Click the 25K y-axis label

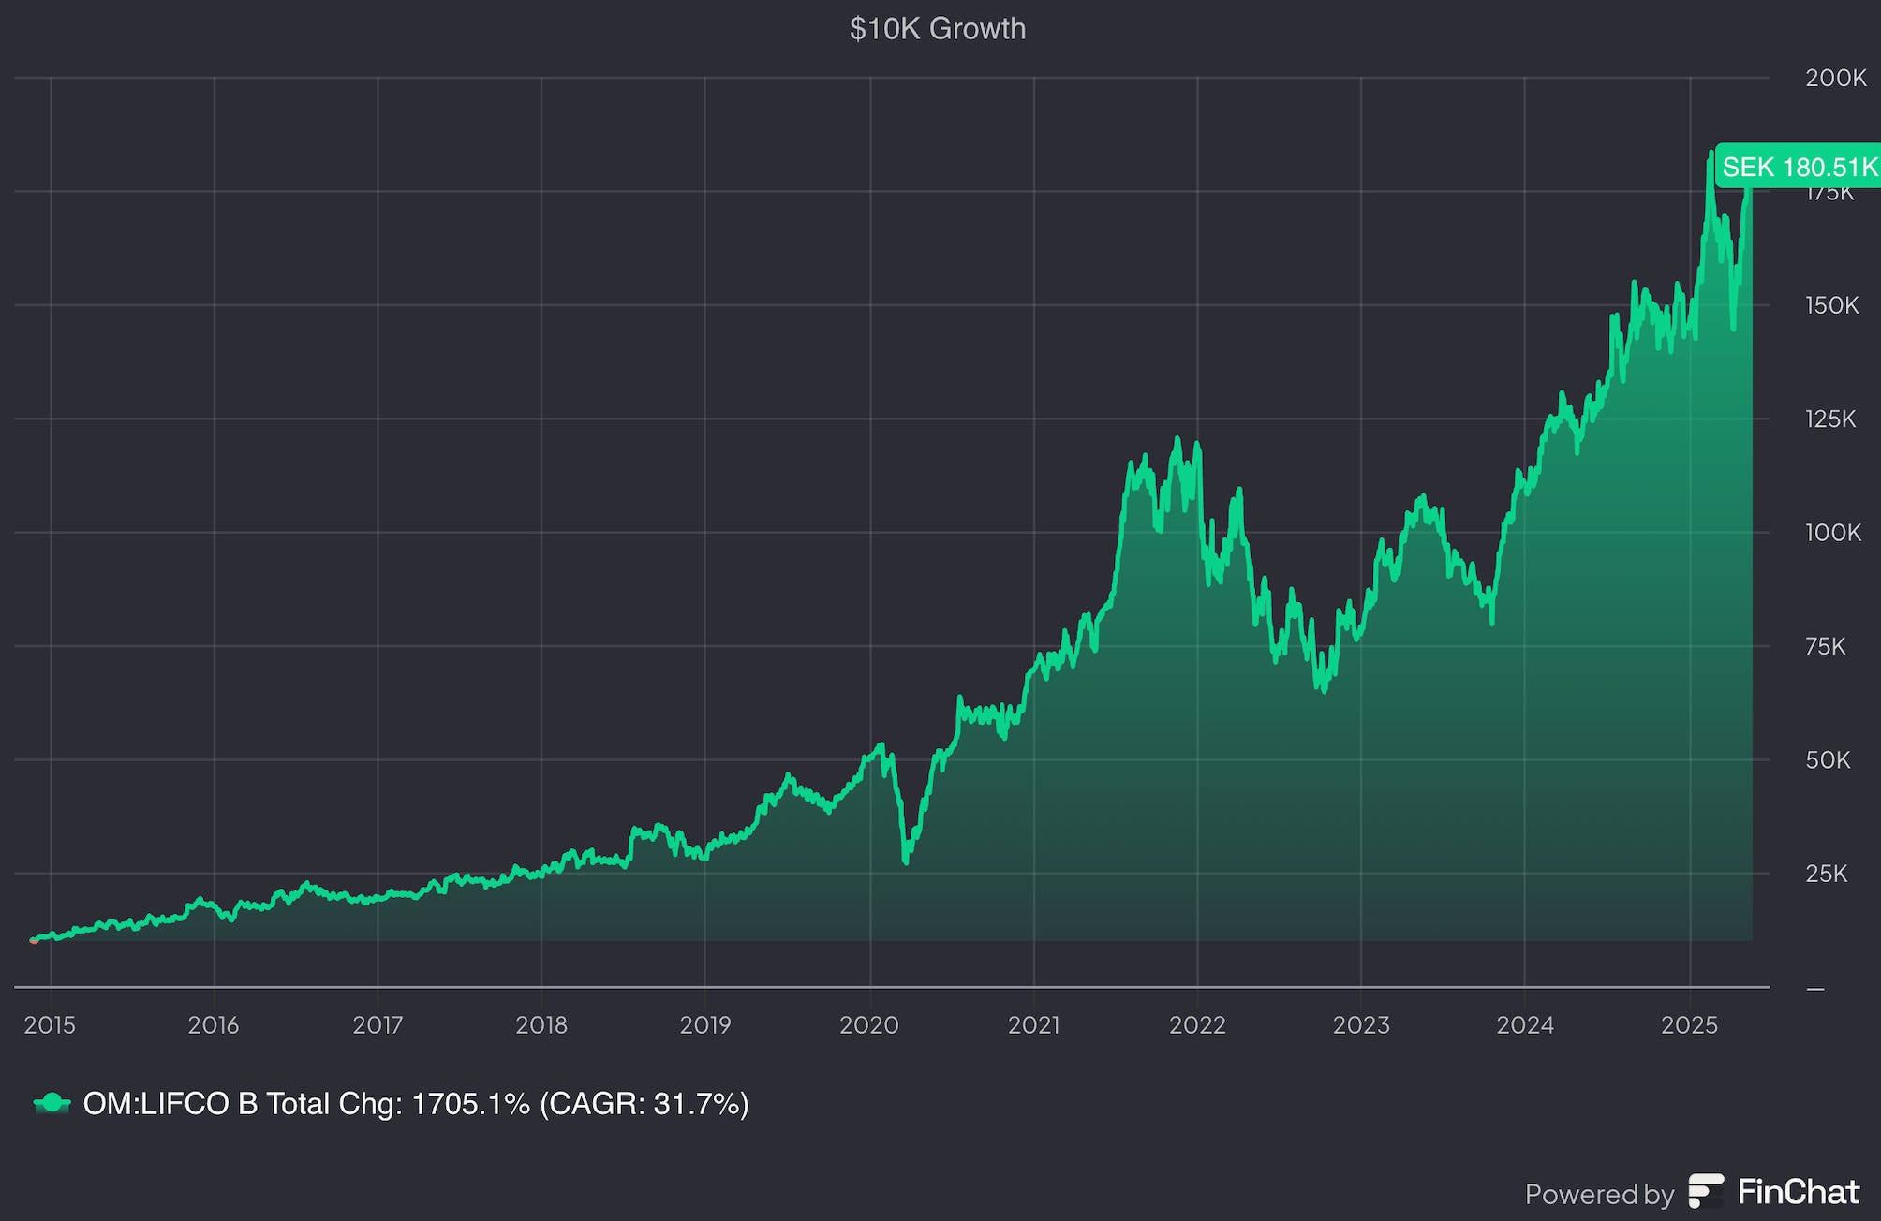[x=1826, y=874]
